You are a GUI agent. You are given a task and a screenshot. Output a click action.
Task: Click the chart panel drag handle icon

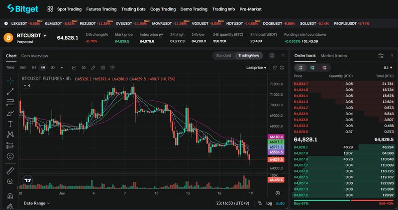click(283, 56)
